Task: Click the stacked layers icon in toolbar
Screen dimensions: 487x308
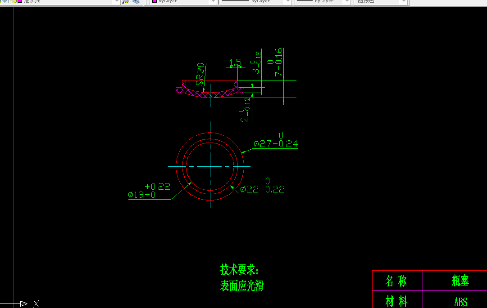Action: [136, 1]
